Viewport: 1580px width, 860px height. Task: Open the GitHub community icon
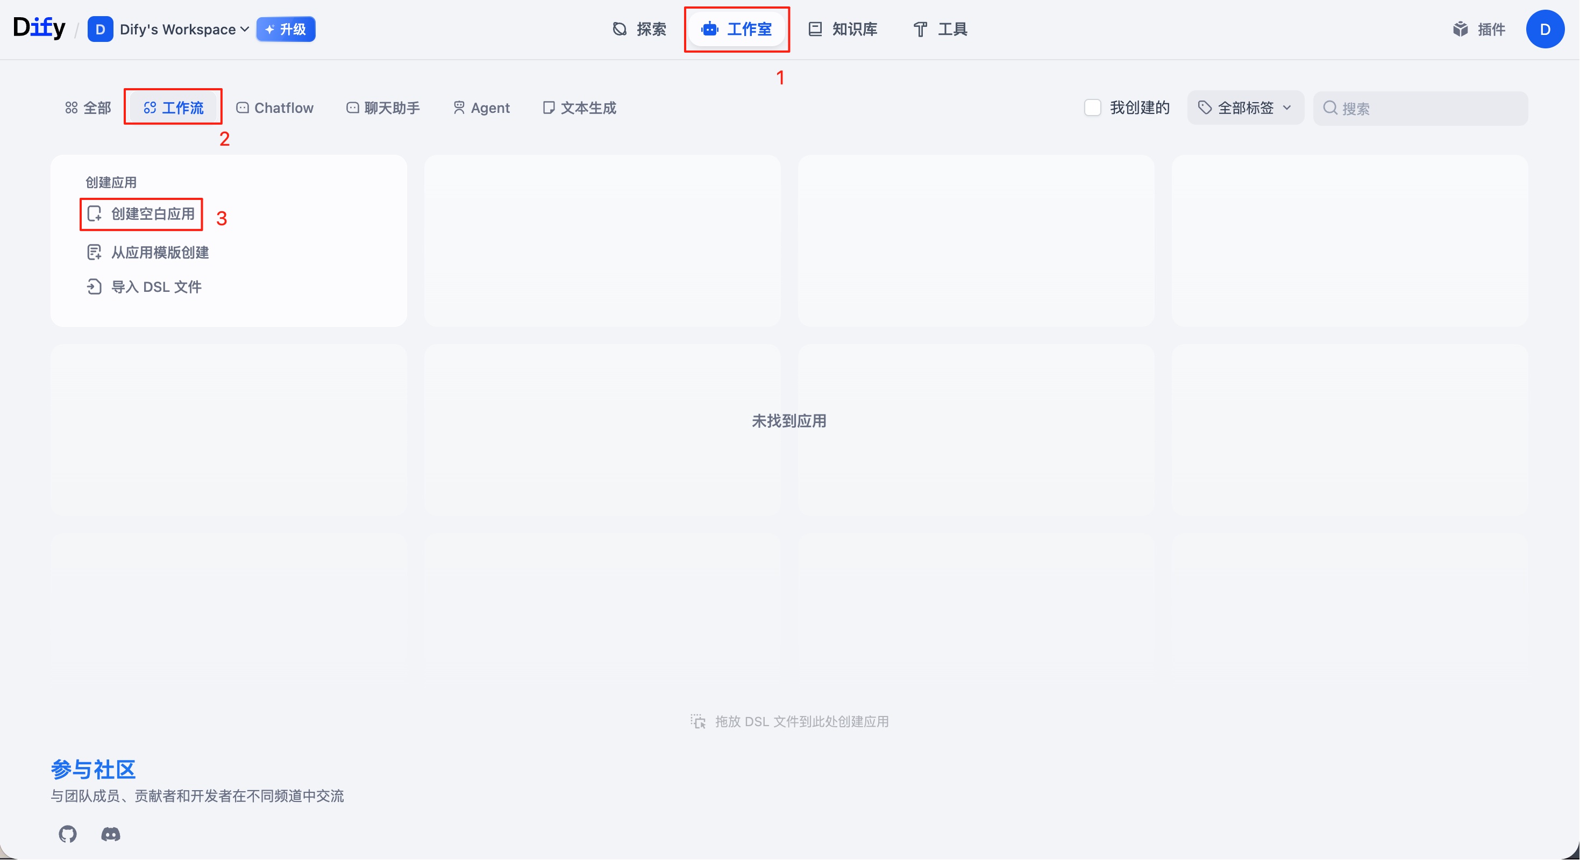[67, 834]
